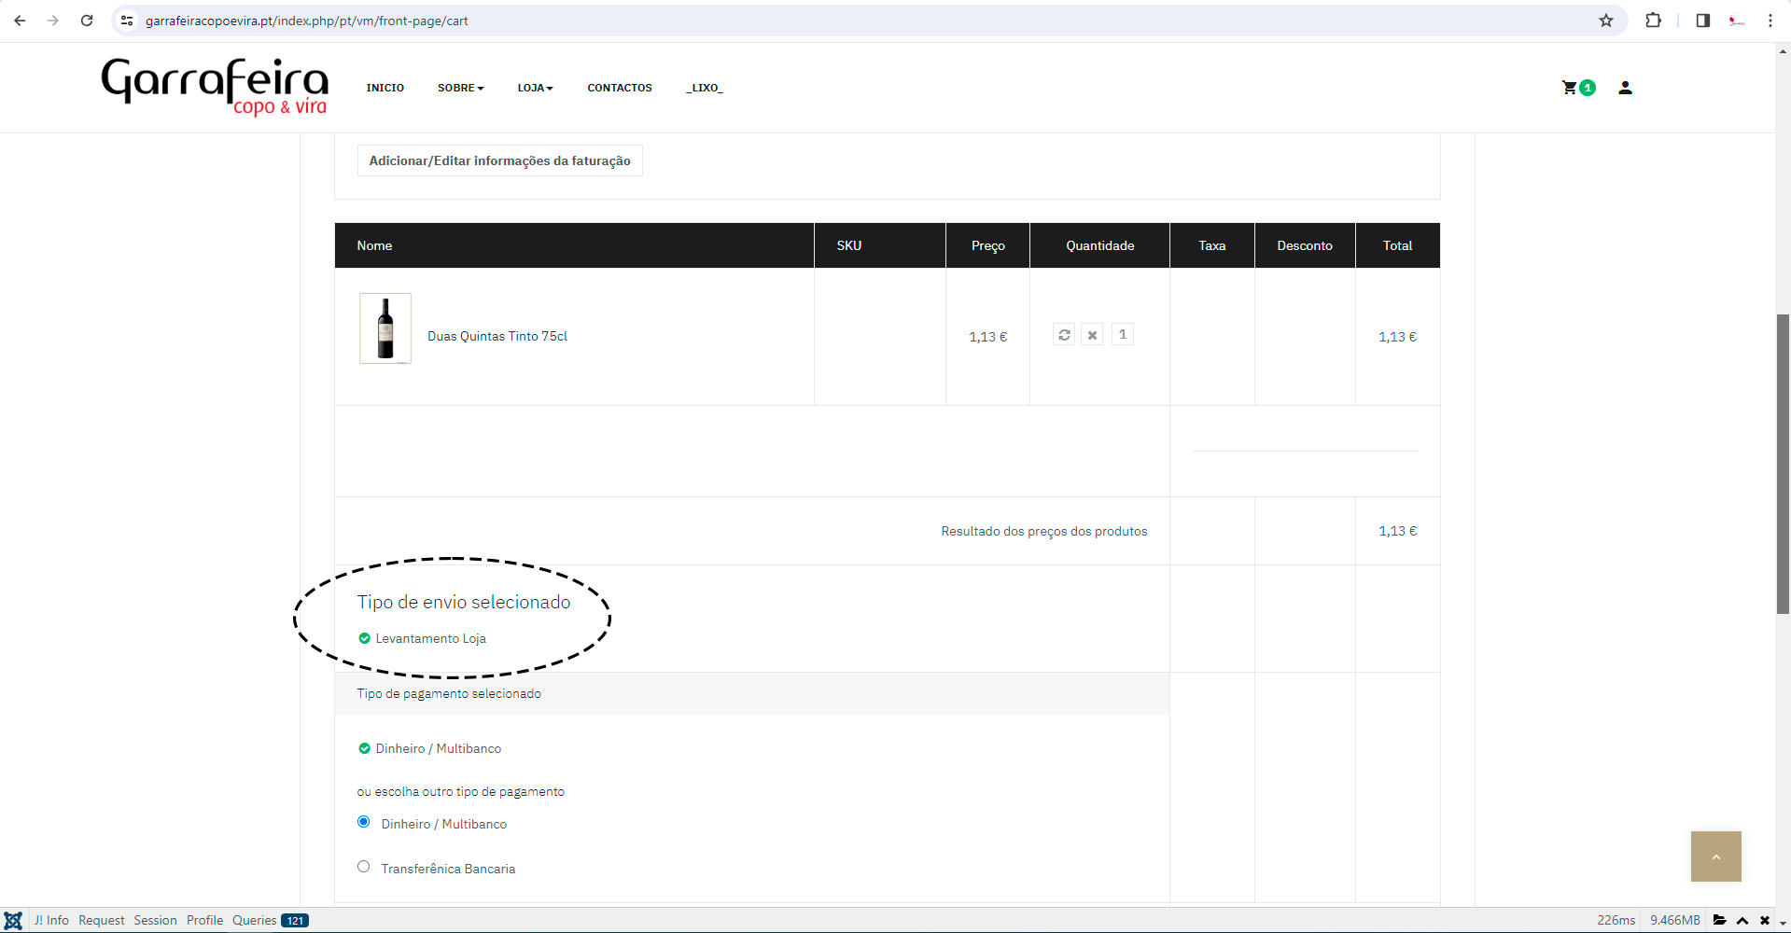This screenshot has width=1791, height=933.
Task: Close the Joomla debug bar
Action: pyautogui.click(x=1765, y=920)
